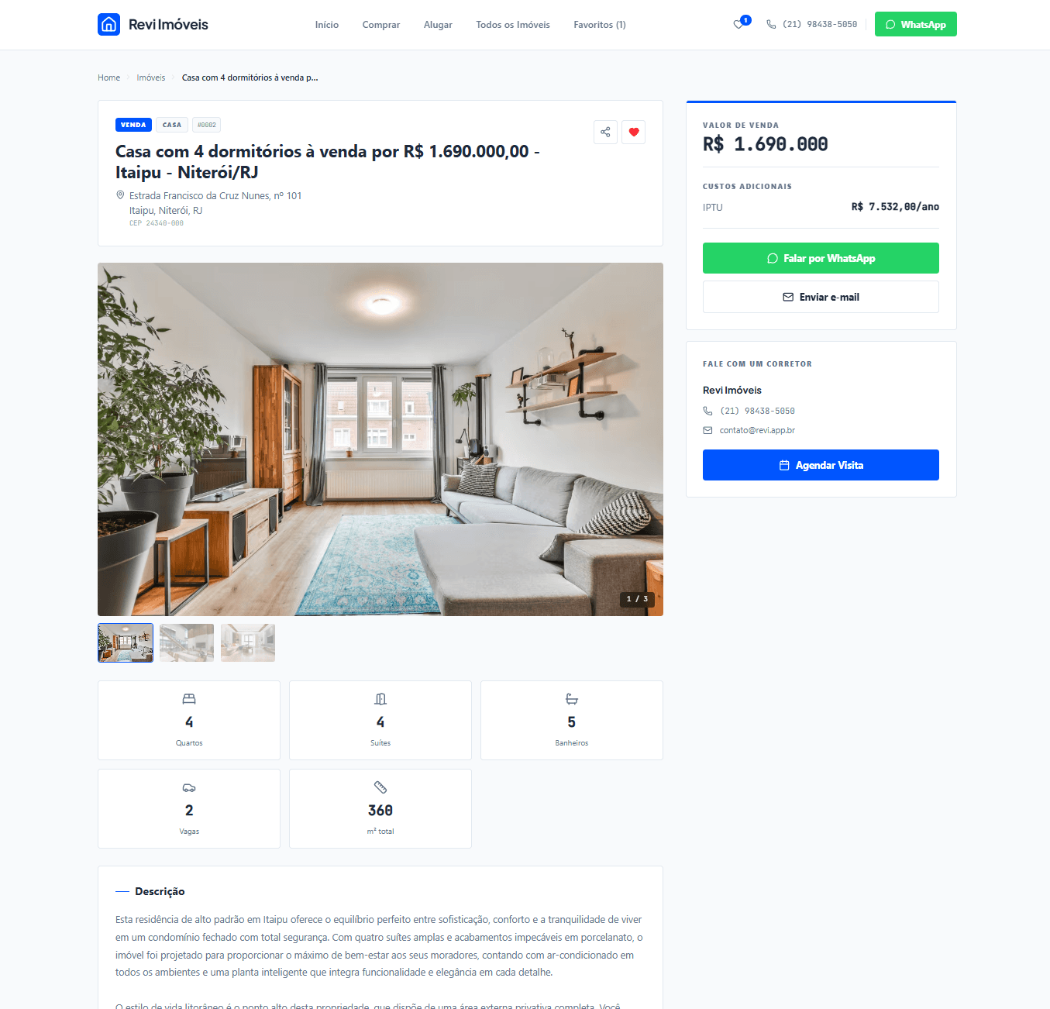Click the bathtub icon above Banheiros
1050x1009 pixels.
pos(572,699)
